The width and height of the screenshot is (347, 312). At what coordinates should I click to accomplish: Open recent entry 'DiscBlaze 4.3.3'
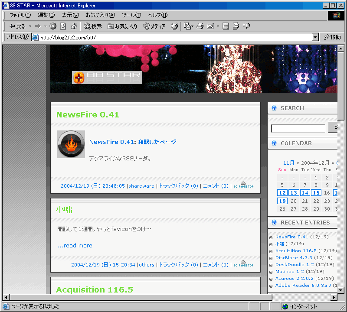pyautogui.click(x=294, y=257)
